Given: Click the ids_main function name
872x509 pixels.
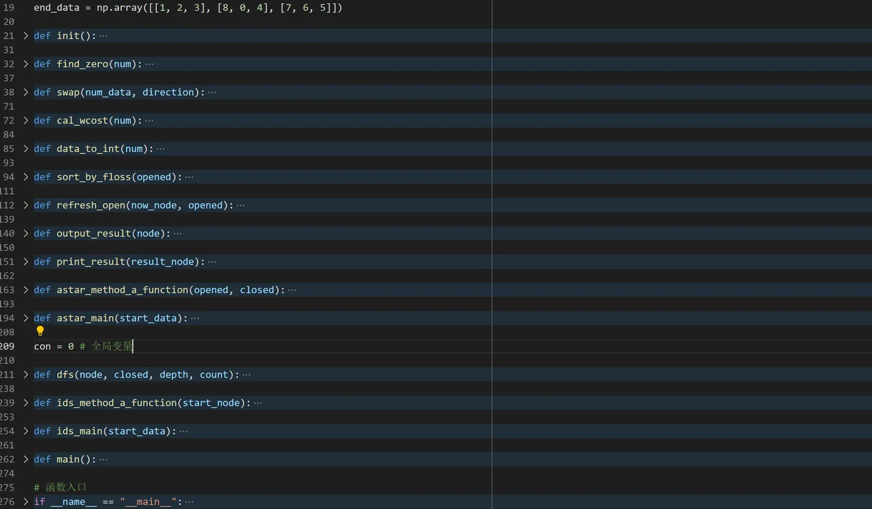Looking at the screenshot, I should 79,431.
